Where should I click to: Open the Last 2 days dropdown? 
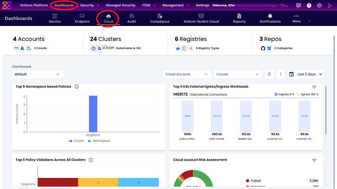306,74
